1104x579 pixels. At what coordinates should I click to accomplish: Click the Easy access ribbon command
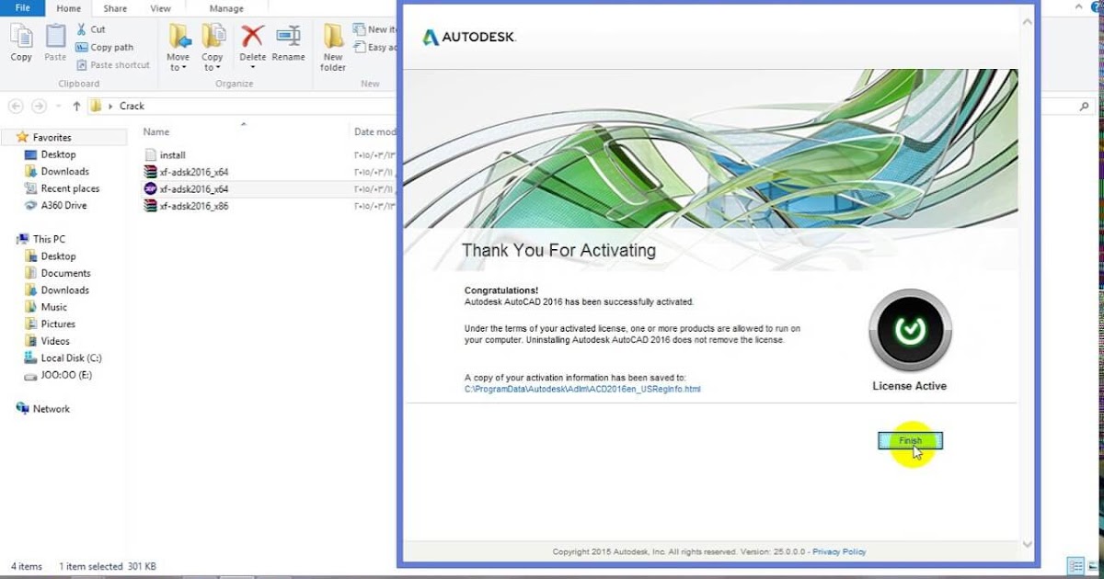pyautogui.click(x=377, y=47)
